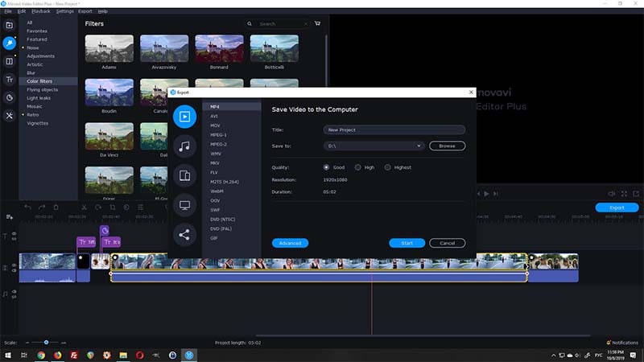644x362 pixels.
Task: Toggle title track visibility eye icon
Action: pyautogui.click(x=14, y=233)
